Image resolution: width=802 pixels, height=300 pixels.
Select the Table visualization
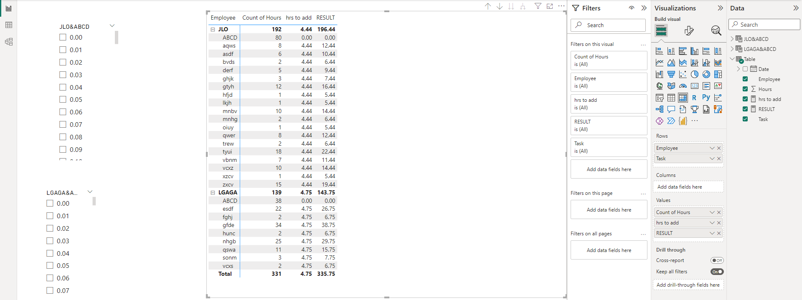(x=671, y=98)
